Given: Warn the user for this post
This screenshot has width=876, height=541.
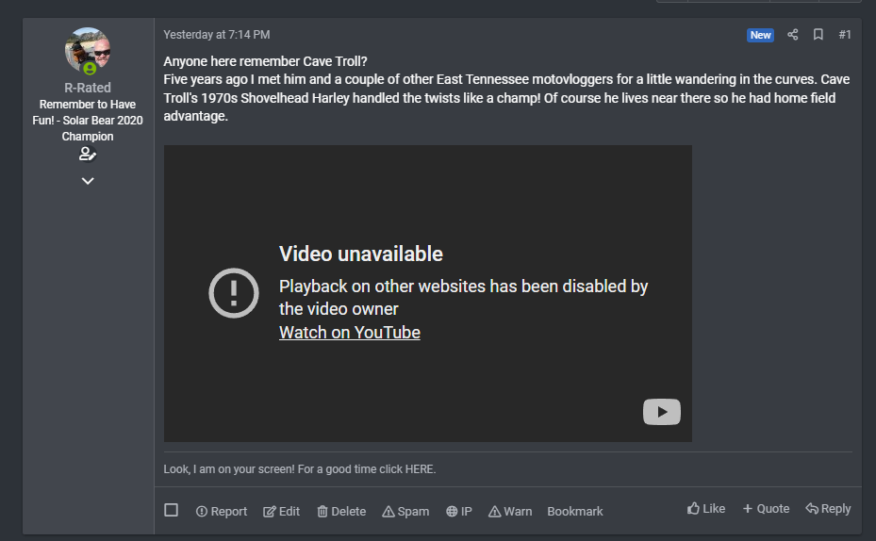Looking at the screenshot, I should (510, 511).
